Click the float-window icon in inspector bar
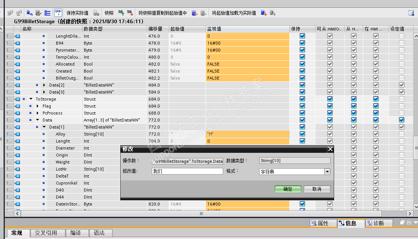The width and height of the screenshot is (418, 239). [402, 222]
